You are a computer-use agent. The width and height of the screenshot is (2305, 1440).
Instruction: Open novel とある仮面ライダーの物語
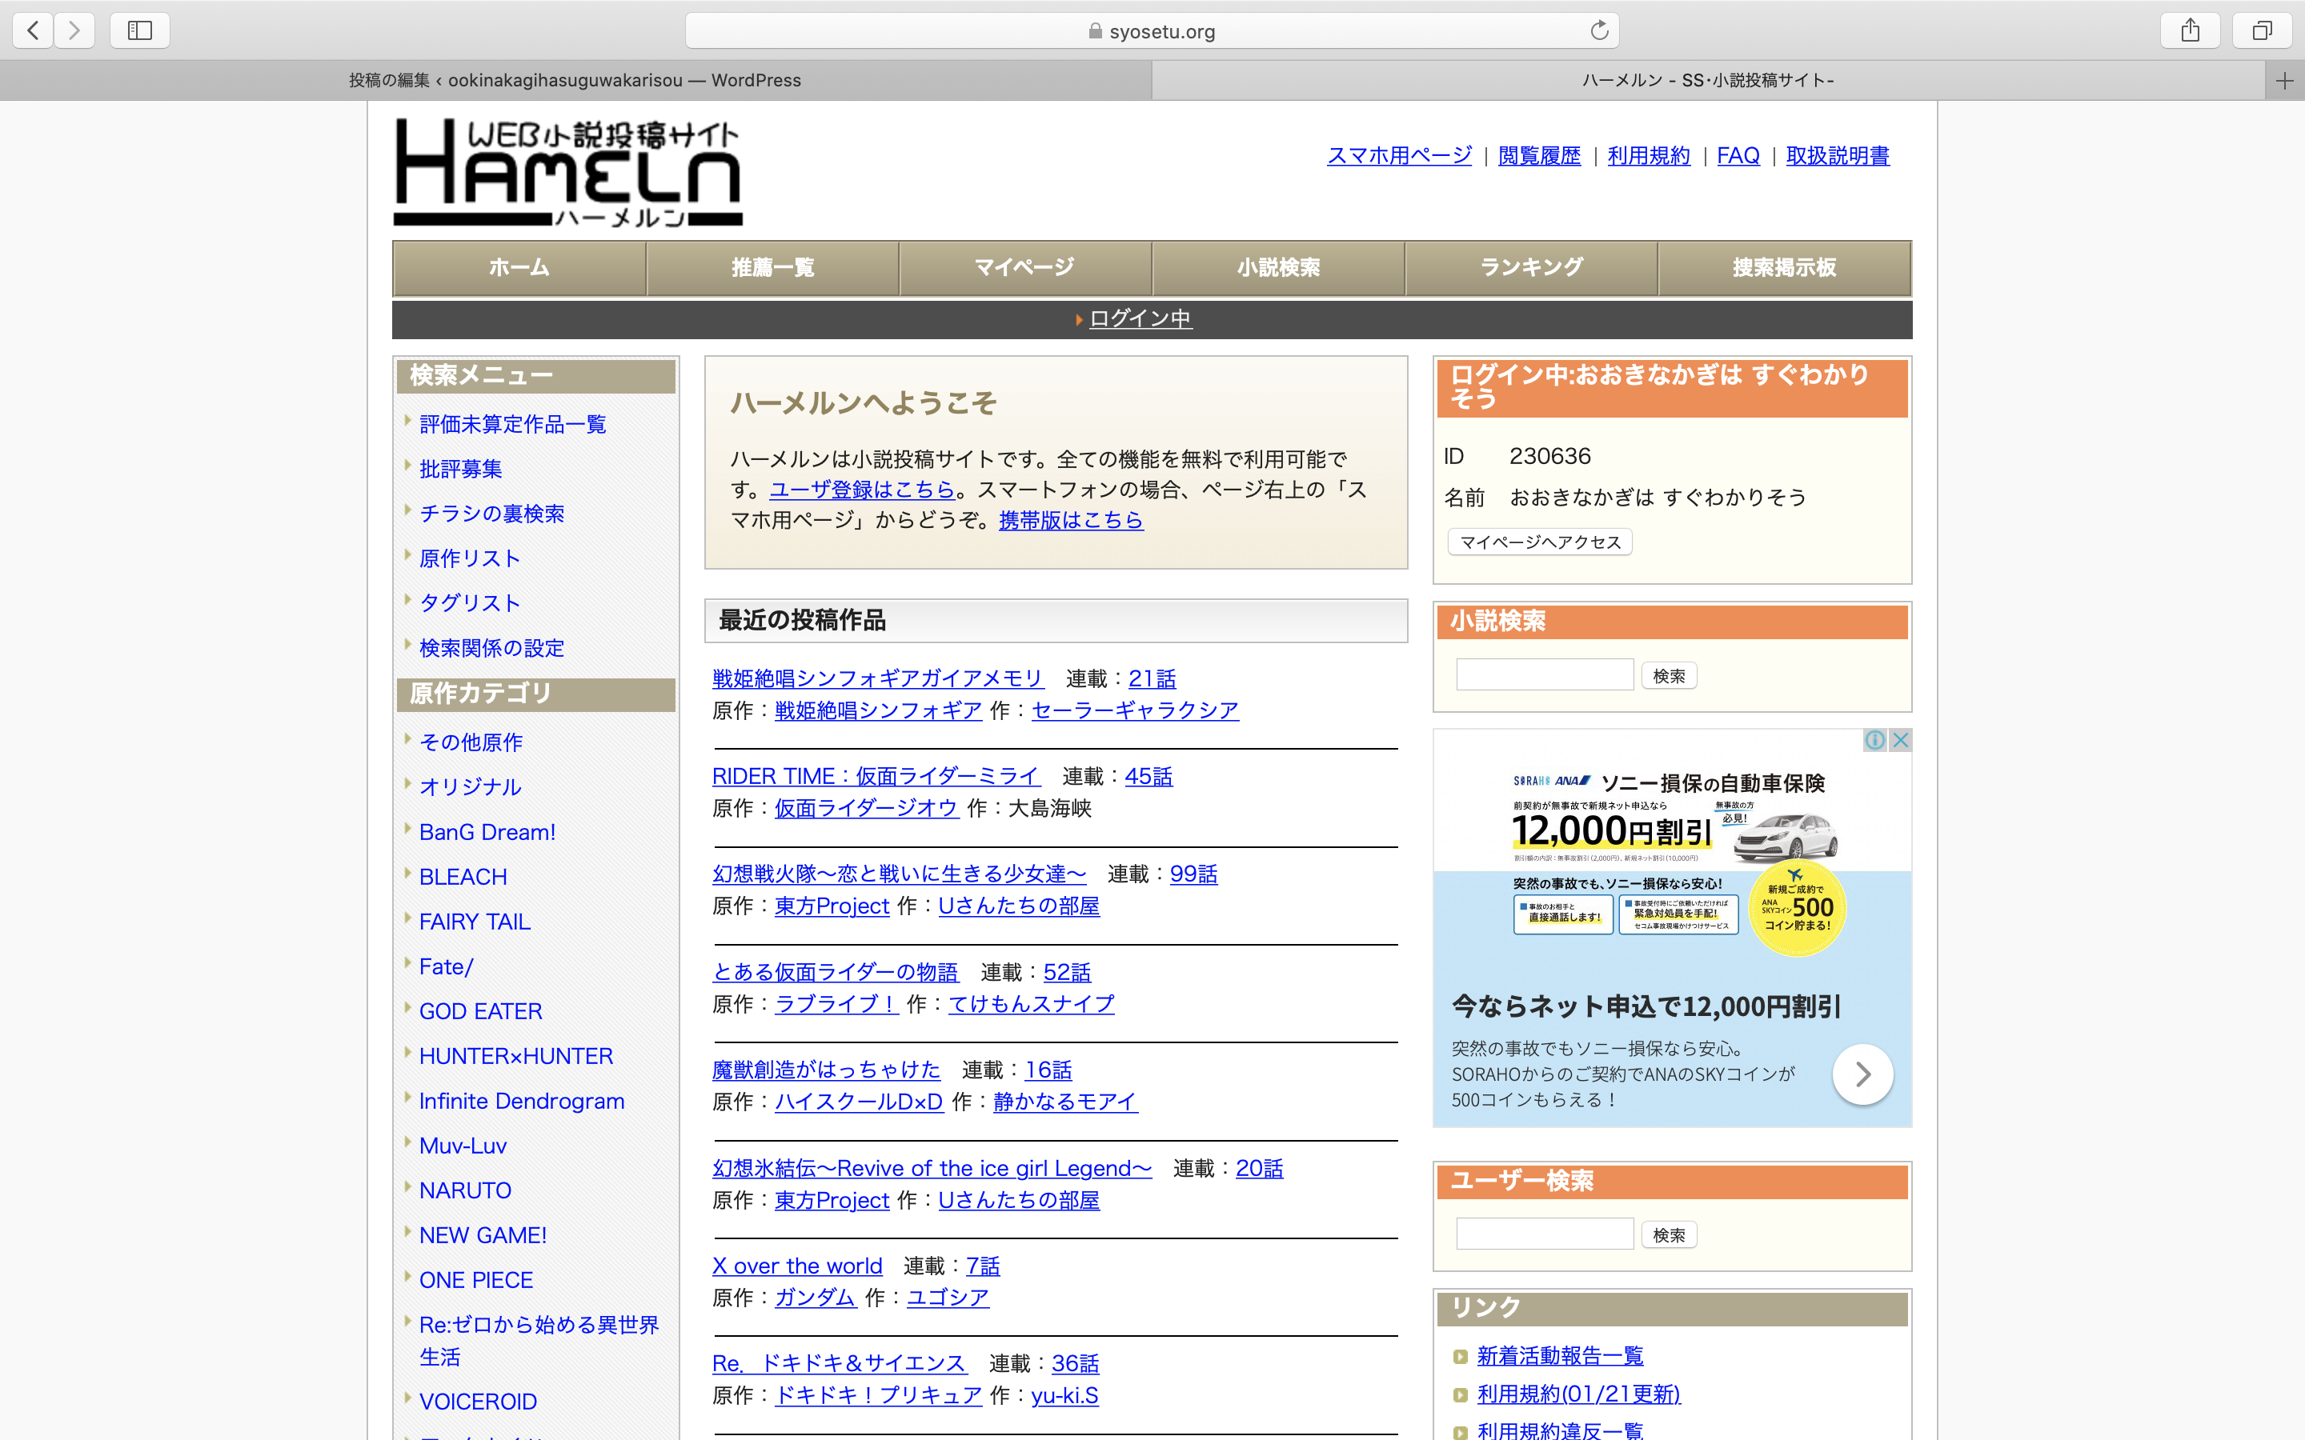click(835, 972)
